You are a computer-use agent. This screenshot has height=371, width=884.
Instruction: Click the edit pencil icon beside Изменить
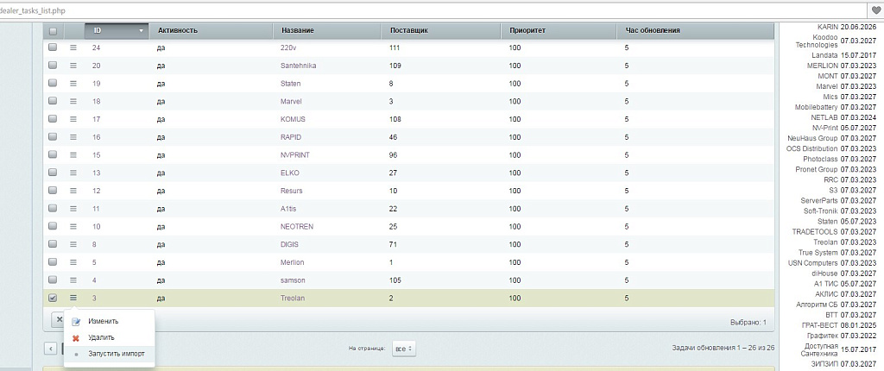[x=76, y=322]
